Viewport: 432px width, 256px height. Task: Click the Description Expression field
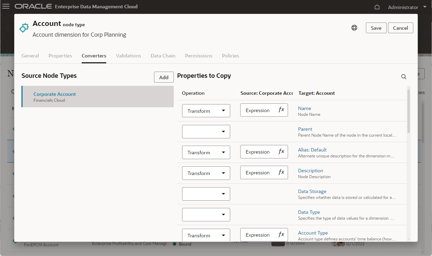[264, 173]
